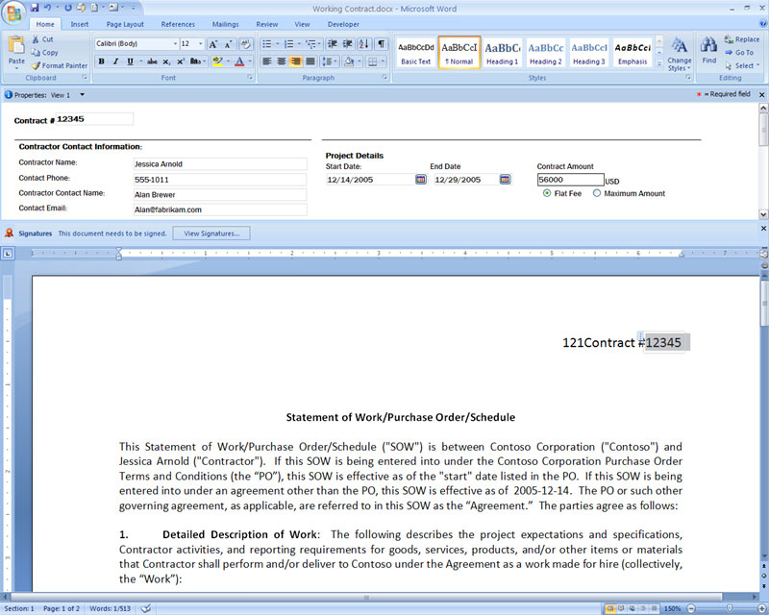The height and width of the screenshot is (615, 769).
Task: Apply the Heading 1 style
Action: [x=502, y=52]
